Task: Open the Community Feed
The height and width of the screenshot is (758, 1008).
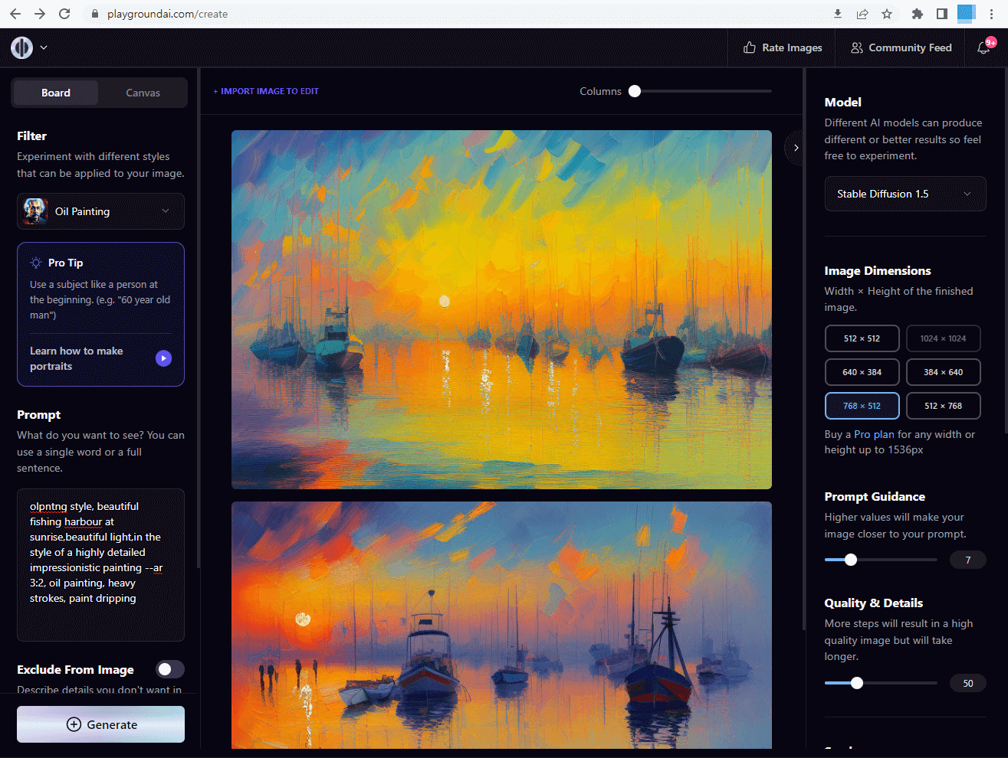Action: click(901, 47)
